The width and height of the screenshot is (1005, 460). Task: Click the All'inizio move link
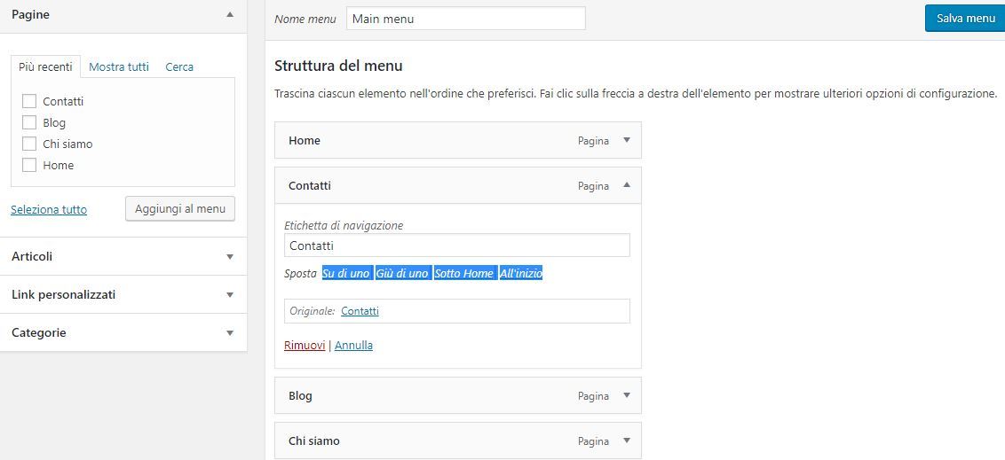click(x=521, y=273)
